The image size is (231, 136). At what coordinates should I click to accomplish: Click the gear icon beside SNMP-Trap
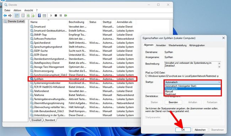pyautogui.click(x=32, y=35)
